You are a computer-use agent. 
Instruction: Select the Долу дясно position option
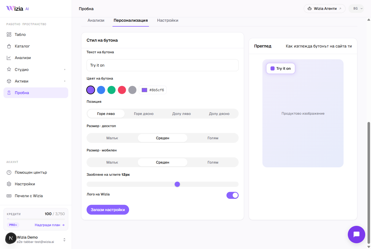point(219,114)
